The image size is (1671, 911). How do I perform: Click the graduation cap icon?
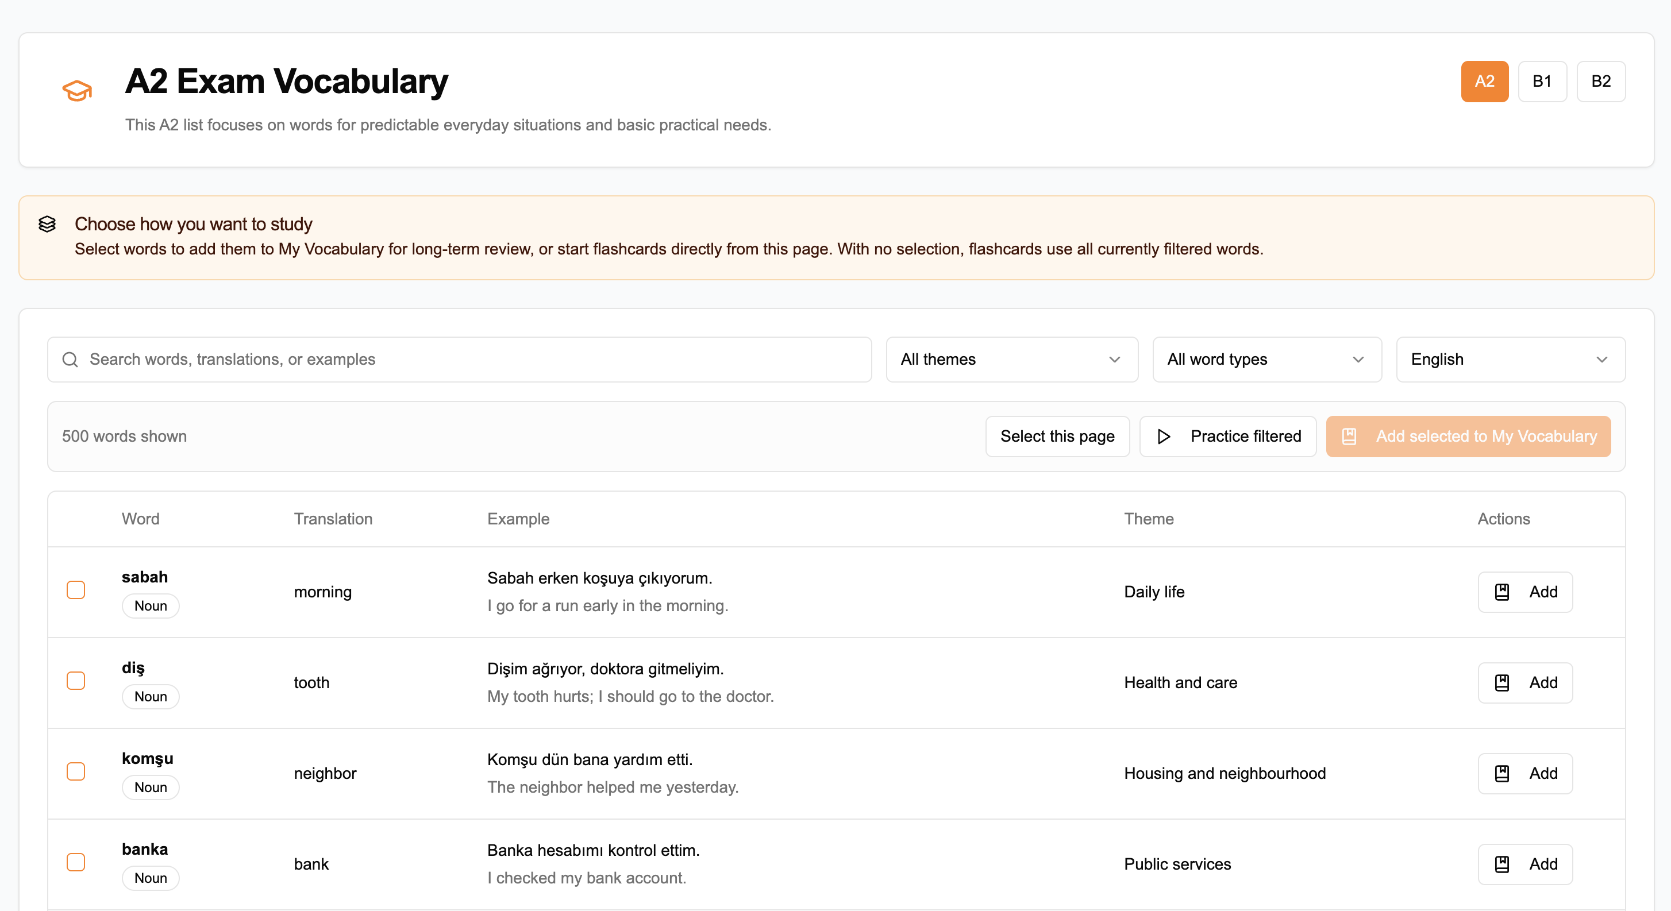pyautogui.click(x=77, y=90)
